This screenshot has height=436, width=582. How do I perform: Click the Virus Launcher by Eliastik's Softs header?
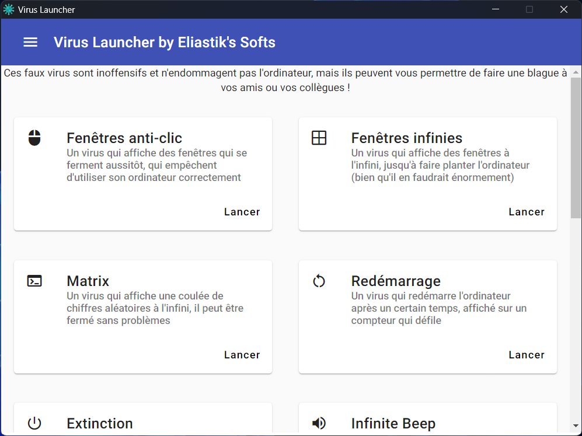coord(165,42)
